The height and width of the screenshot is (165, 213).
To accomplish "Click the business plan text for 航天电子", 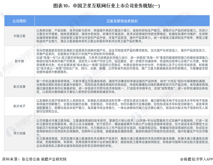I will point(122,106).
